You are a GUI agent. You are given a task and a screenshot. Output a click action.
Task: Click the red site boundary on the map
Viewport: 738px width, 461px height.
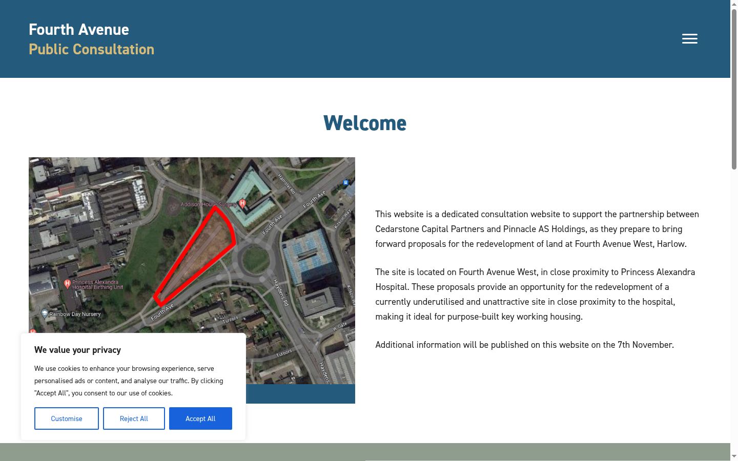(x=195, y=255)
